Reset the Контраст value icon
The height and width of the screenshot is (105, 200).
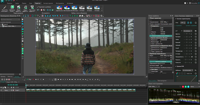coord(196,37)
